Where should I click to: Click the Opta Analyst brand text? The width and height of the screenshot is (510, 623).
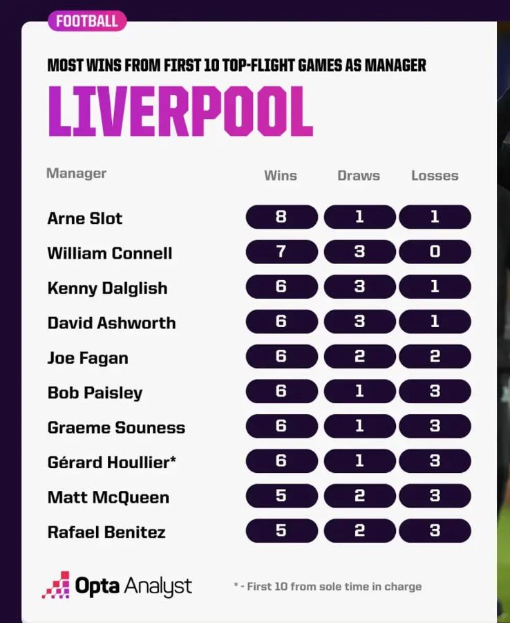(x=133, y=586)
